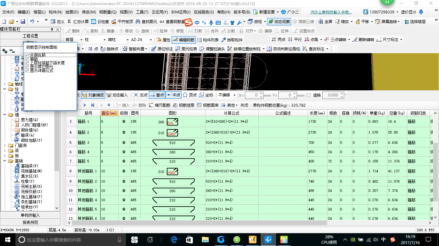
Task: Collapse 基础 tree folder
Action: (5, 161)
